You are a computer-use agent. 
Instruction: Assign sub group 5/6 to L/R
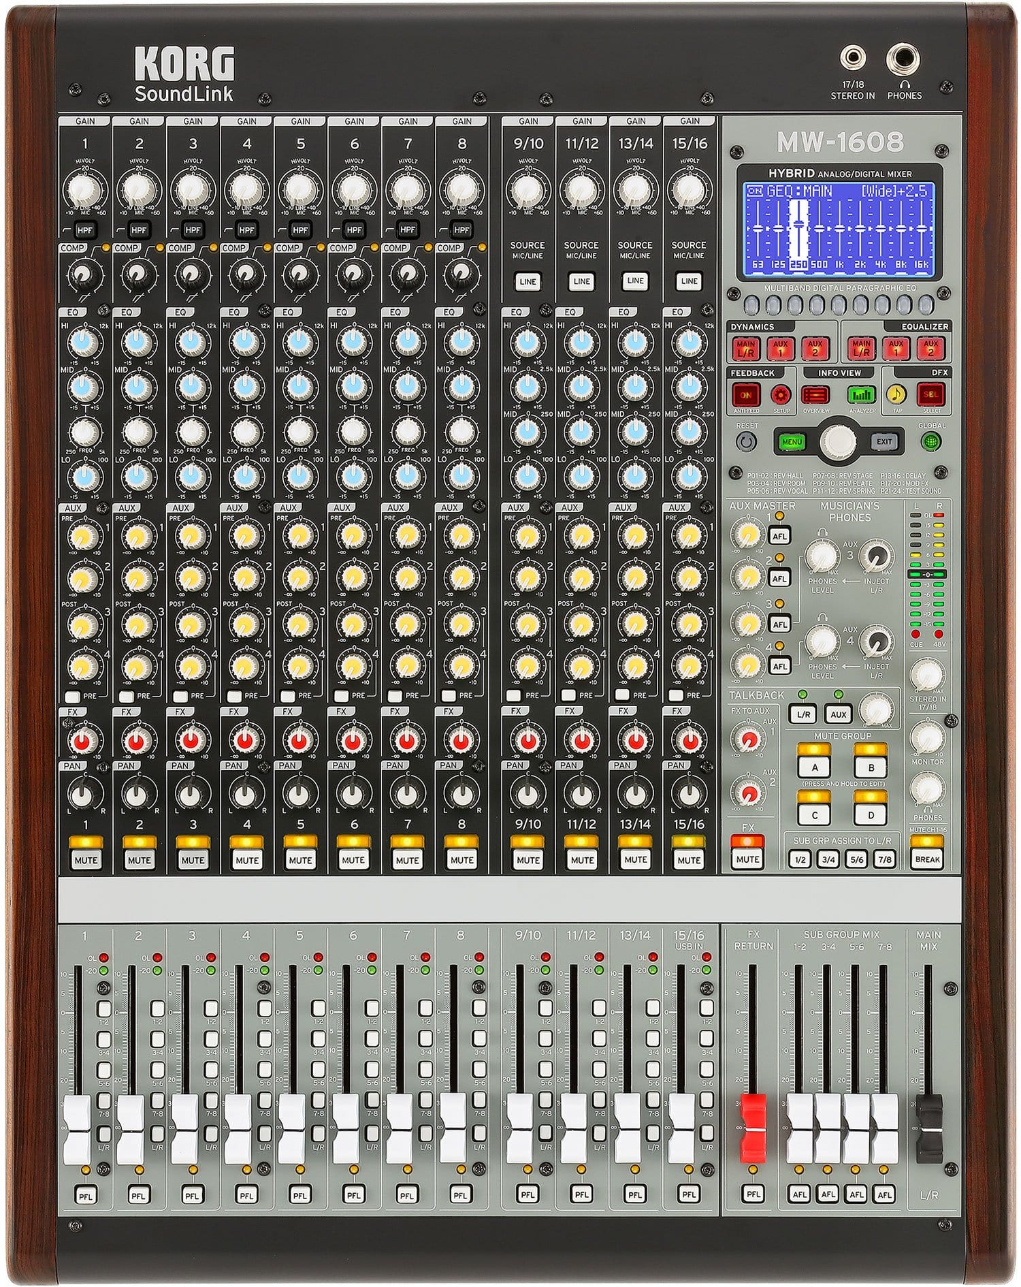[x=856, y=859]
